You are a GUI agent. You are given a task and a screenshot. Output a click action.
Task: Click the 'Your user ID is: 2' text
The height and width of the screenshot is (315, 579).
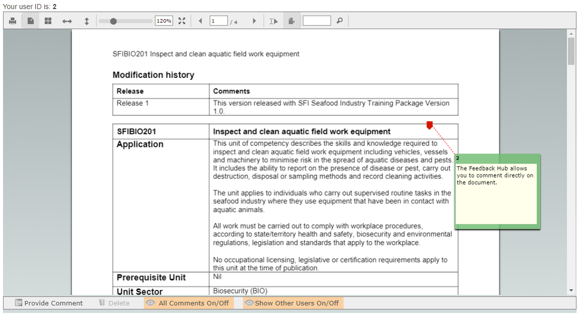[30, 7]
